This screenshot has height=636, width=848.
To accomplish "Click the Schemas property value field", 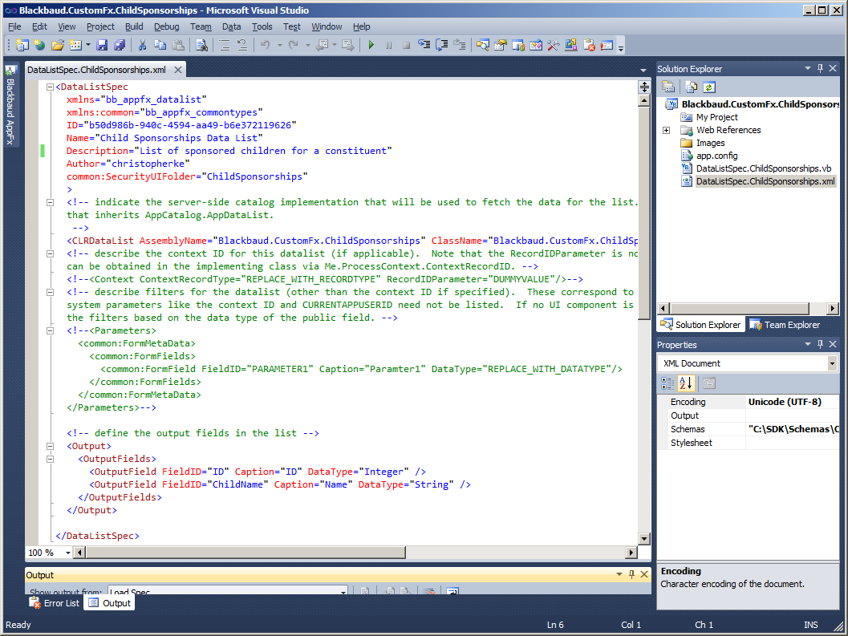I will click(x=793, y=429).
